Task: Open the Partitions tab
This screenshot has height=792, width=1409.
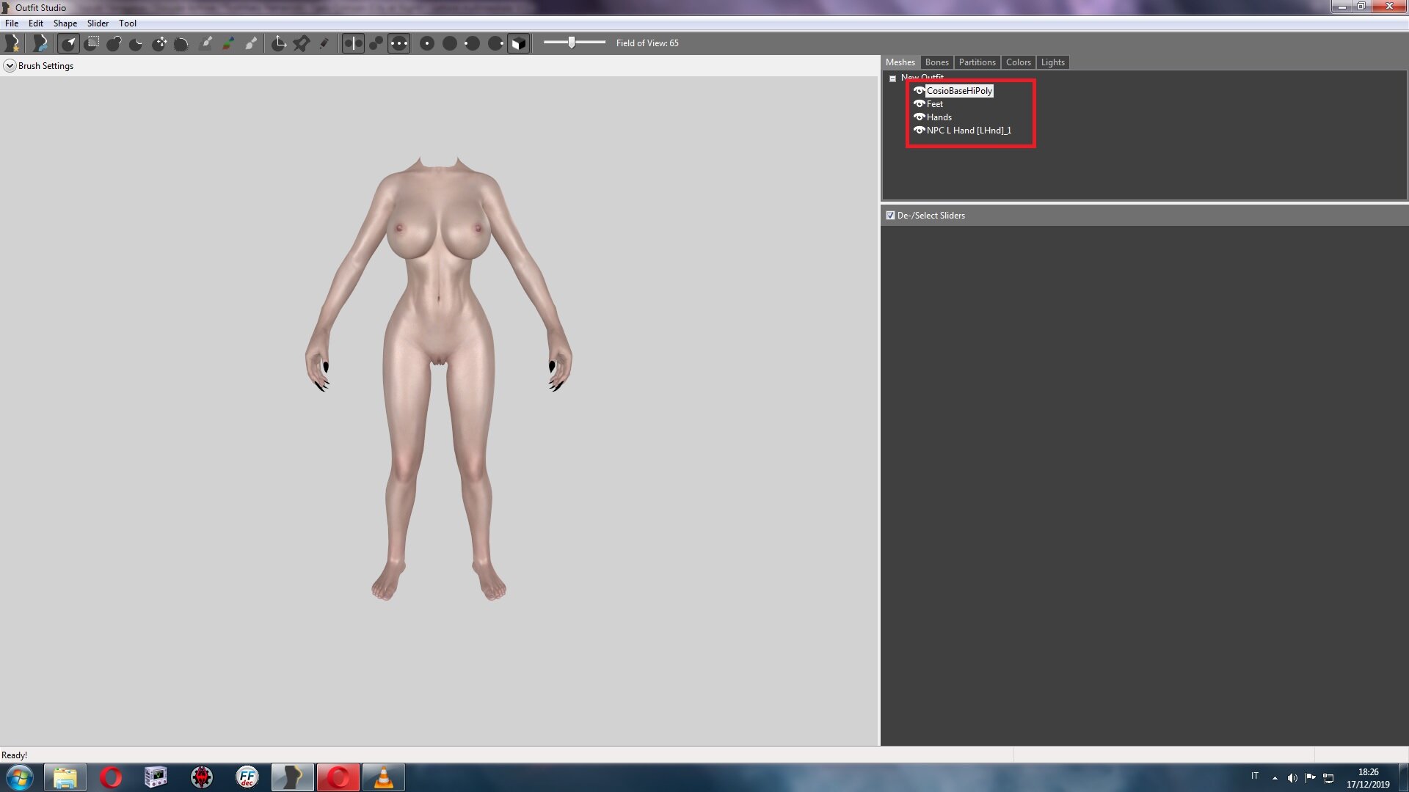Action: pos(977,62)
